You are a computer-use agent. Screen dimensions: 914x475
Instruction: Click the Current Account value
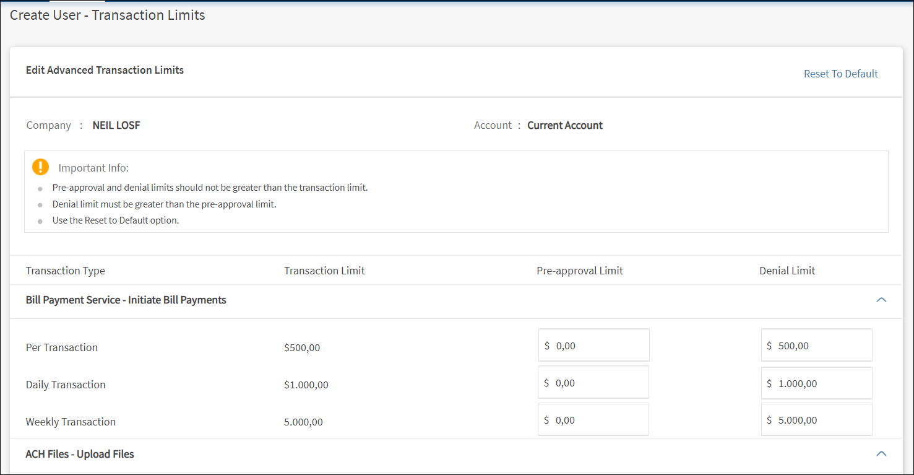click(x=564, y=125)
